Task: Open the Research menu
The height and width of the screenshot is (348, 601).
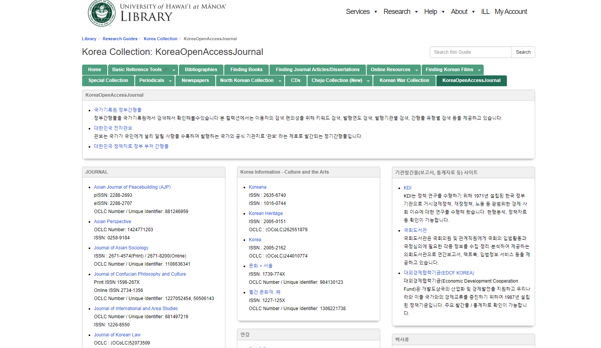Action: [397, 12]
